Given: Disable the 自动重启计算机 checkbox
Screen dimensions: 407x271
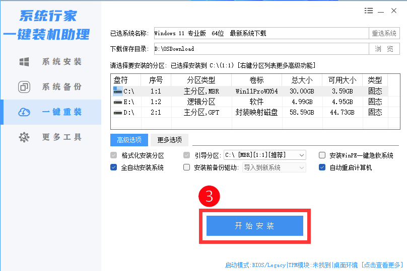Looking at the screenshot, I should click(x=322, y=167).
